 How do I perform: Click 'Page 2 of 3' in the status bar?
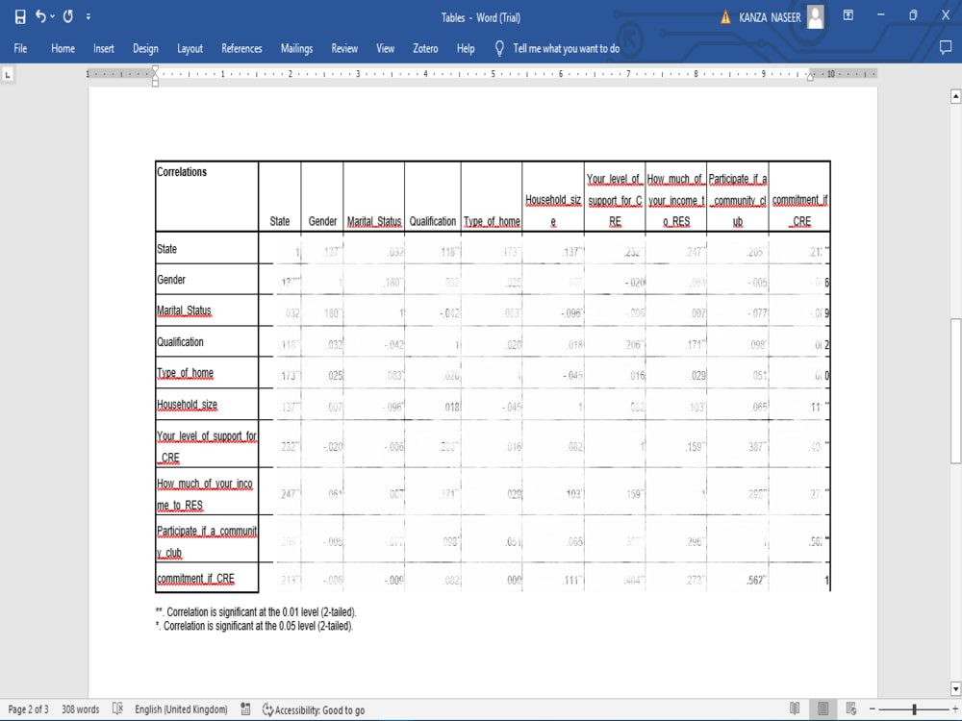point(28,709)
